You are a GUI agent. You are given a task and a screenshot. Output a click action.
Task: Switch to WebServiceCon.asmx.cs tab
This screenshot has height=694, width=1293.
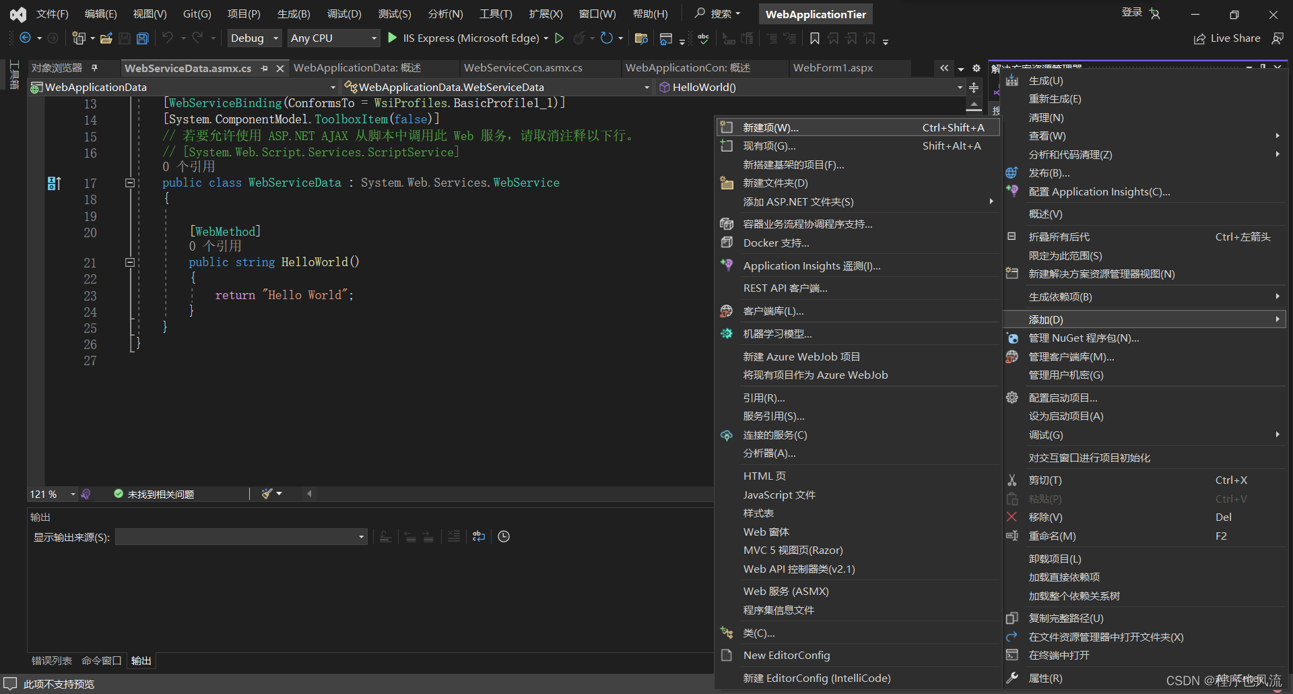pyautogui.click(x=523, y=68)
